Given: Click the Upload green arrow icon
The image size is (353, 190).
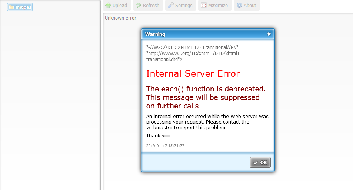Looking at the screenshot, I should [x=108, y=6].
